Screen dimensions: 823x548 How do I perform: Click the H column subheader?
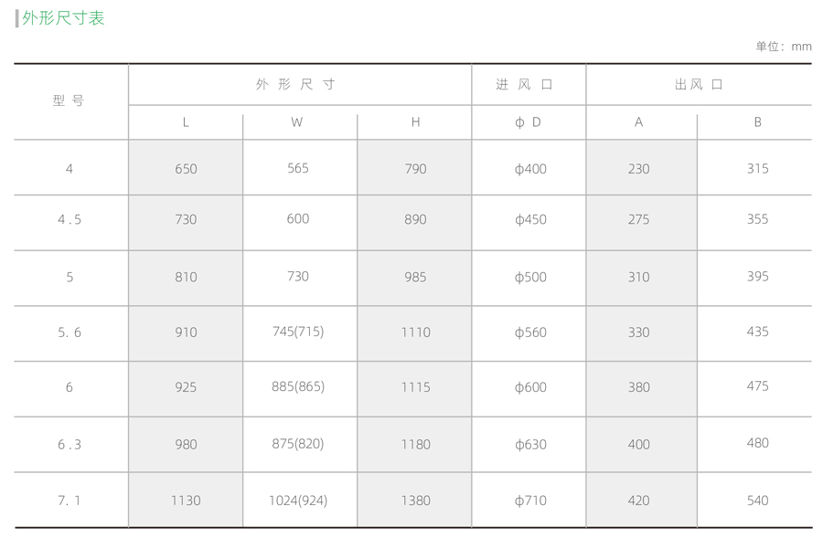[x=415, y=122]
